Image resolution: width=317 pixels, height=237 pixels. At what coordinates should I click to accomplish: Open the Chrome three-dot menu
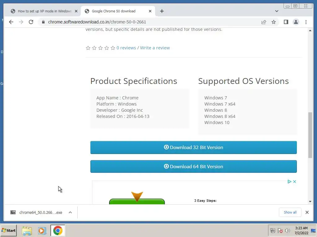tap(306, 22)
